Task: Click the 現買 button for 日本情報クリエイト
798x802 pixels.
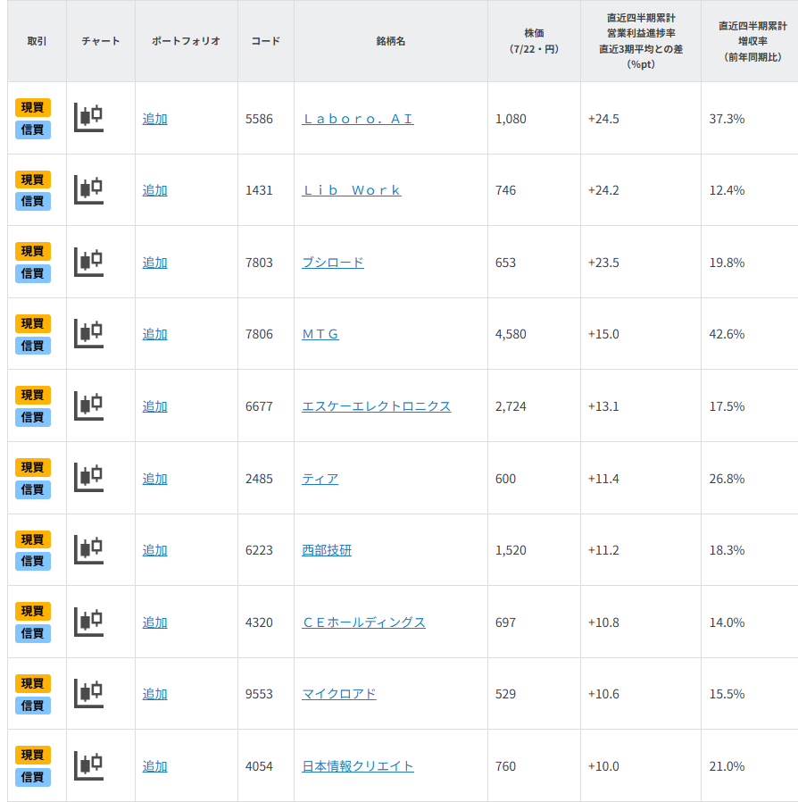Action: 33,755
